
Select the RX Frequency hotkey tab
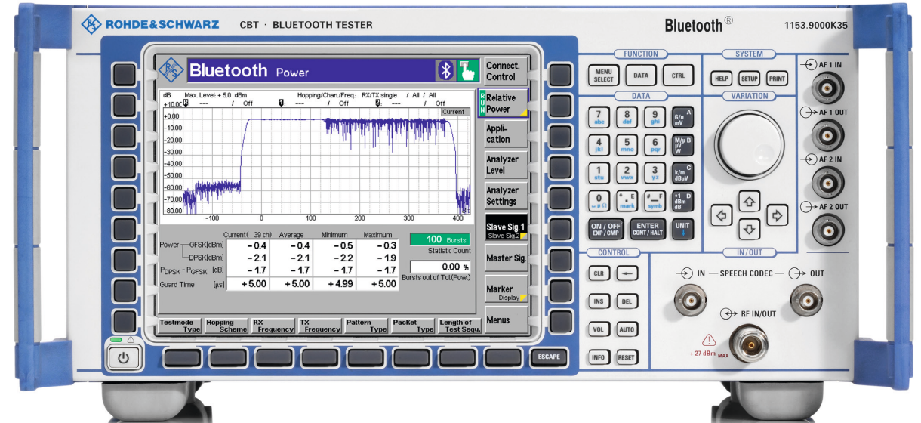click(273, 326)
